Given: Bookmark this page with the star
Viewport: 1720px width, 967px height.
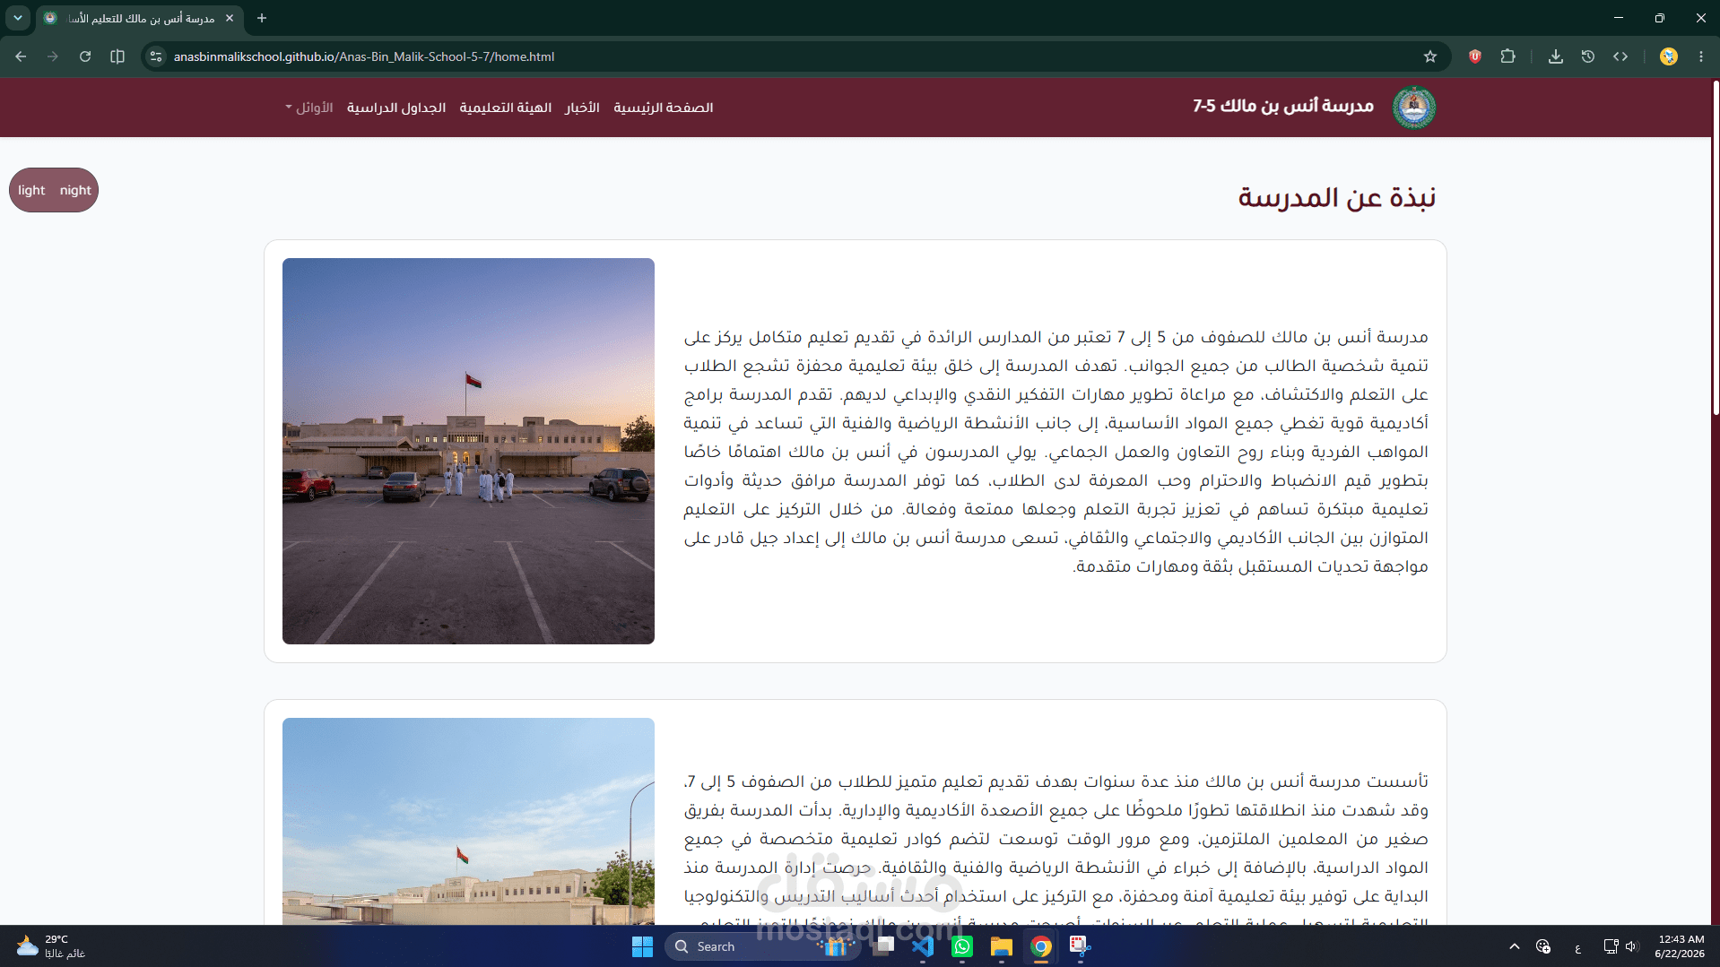Looking at the screenshot, I should (x=1430, y=56).
